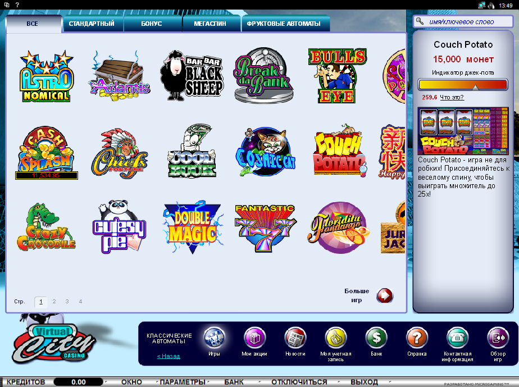Open the Cash Splash jackpot game

tap(46, 153)
